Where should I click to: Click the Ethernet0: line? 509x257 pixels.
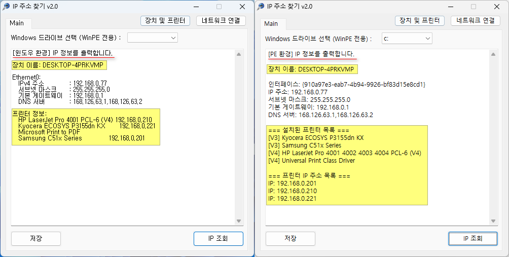click(x=27, y=77)
